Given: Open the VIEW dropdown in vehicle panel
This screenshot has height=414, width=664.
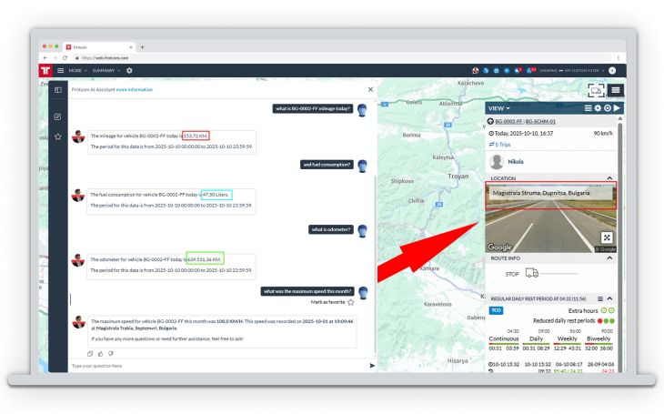Looking at the screenshot, I should pyautogui.click(x=501, y=108).
